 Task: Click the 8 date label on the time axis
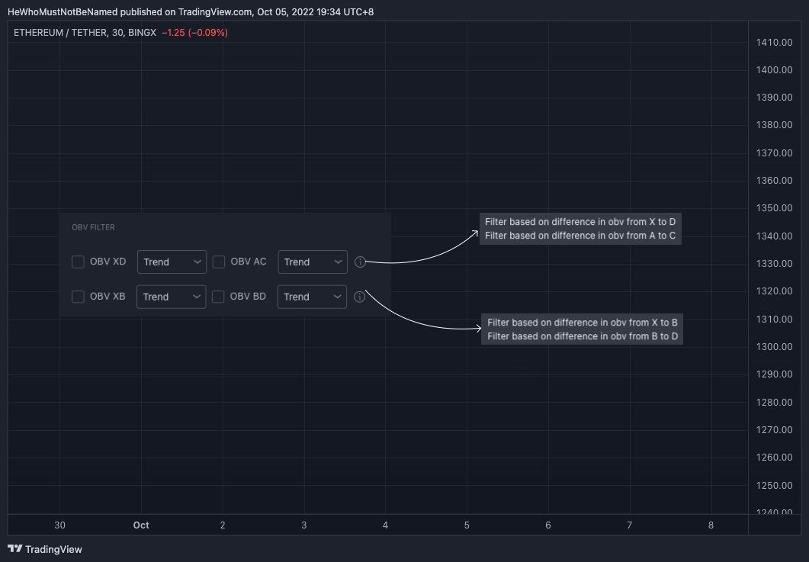click(x=711, y=525)
